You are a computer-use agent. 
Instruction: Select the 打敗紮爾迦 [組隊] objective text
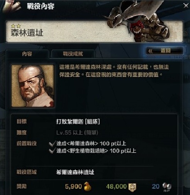pyautogui.click(x=78, y=122)
